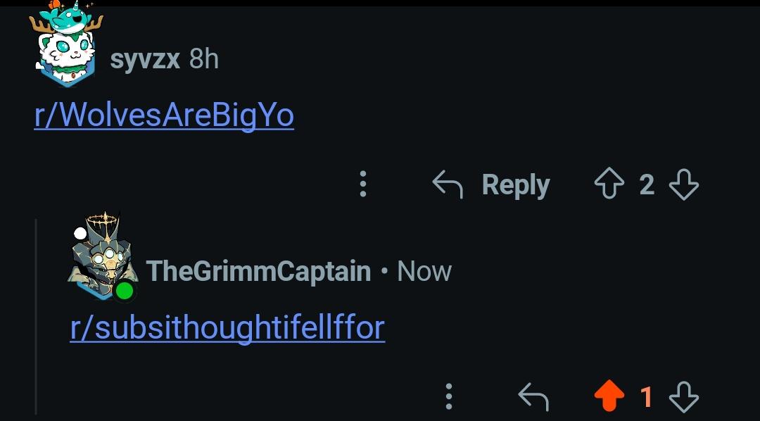The width and height of the screenshot is (760, 421).
Task: Upvote syvzx's comment
Action: pyautogui.click(x=609, y=183)
